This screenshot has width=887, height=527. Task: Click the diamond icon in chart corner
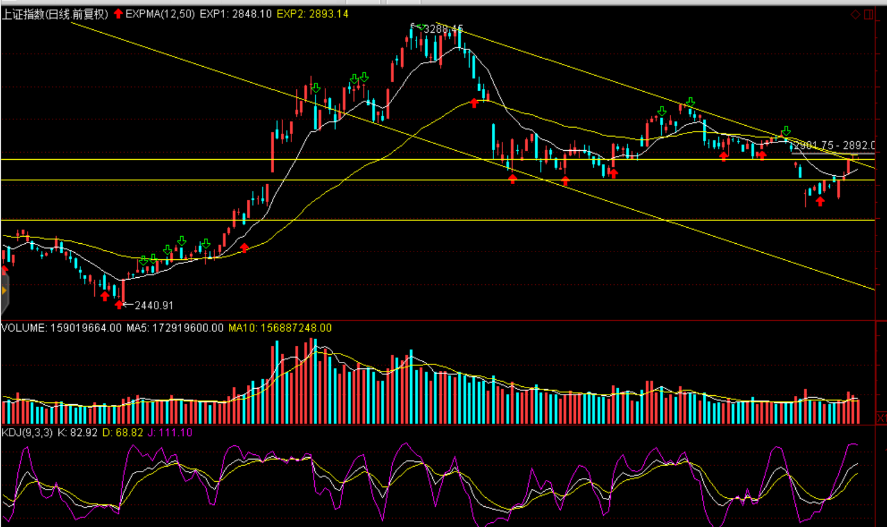(x=855, y=14)
